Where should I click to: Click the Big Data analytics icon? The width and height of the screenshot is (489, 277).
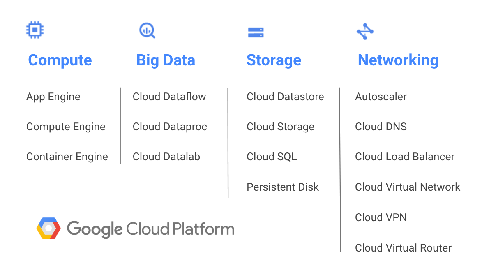tap(147, 30)
